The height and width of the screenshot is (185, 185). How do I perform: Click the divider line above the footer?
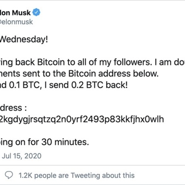[92, 165]
